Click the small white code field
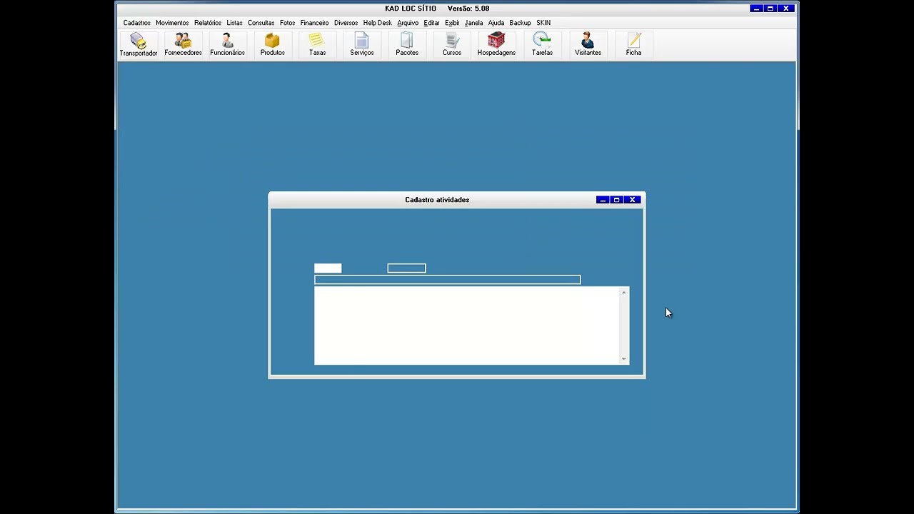The height and width of the screenshot is (514, 914). [328, 268]
